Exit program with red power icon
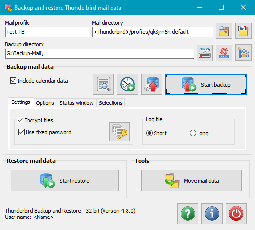This screenshot has width=255, height=230. 236,214
